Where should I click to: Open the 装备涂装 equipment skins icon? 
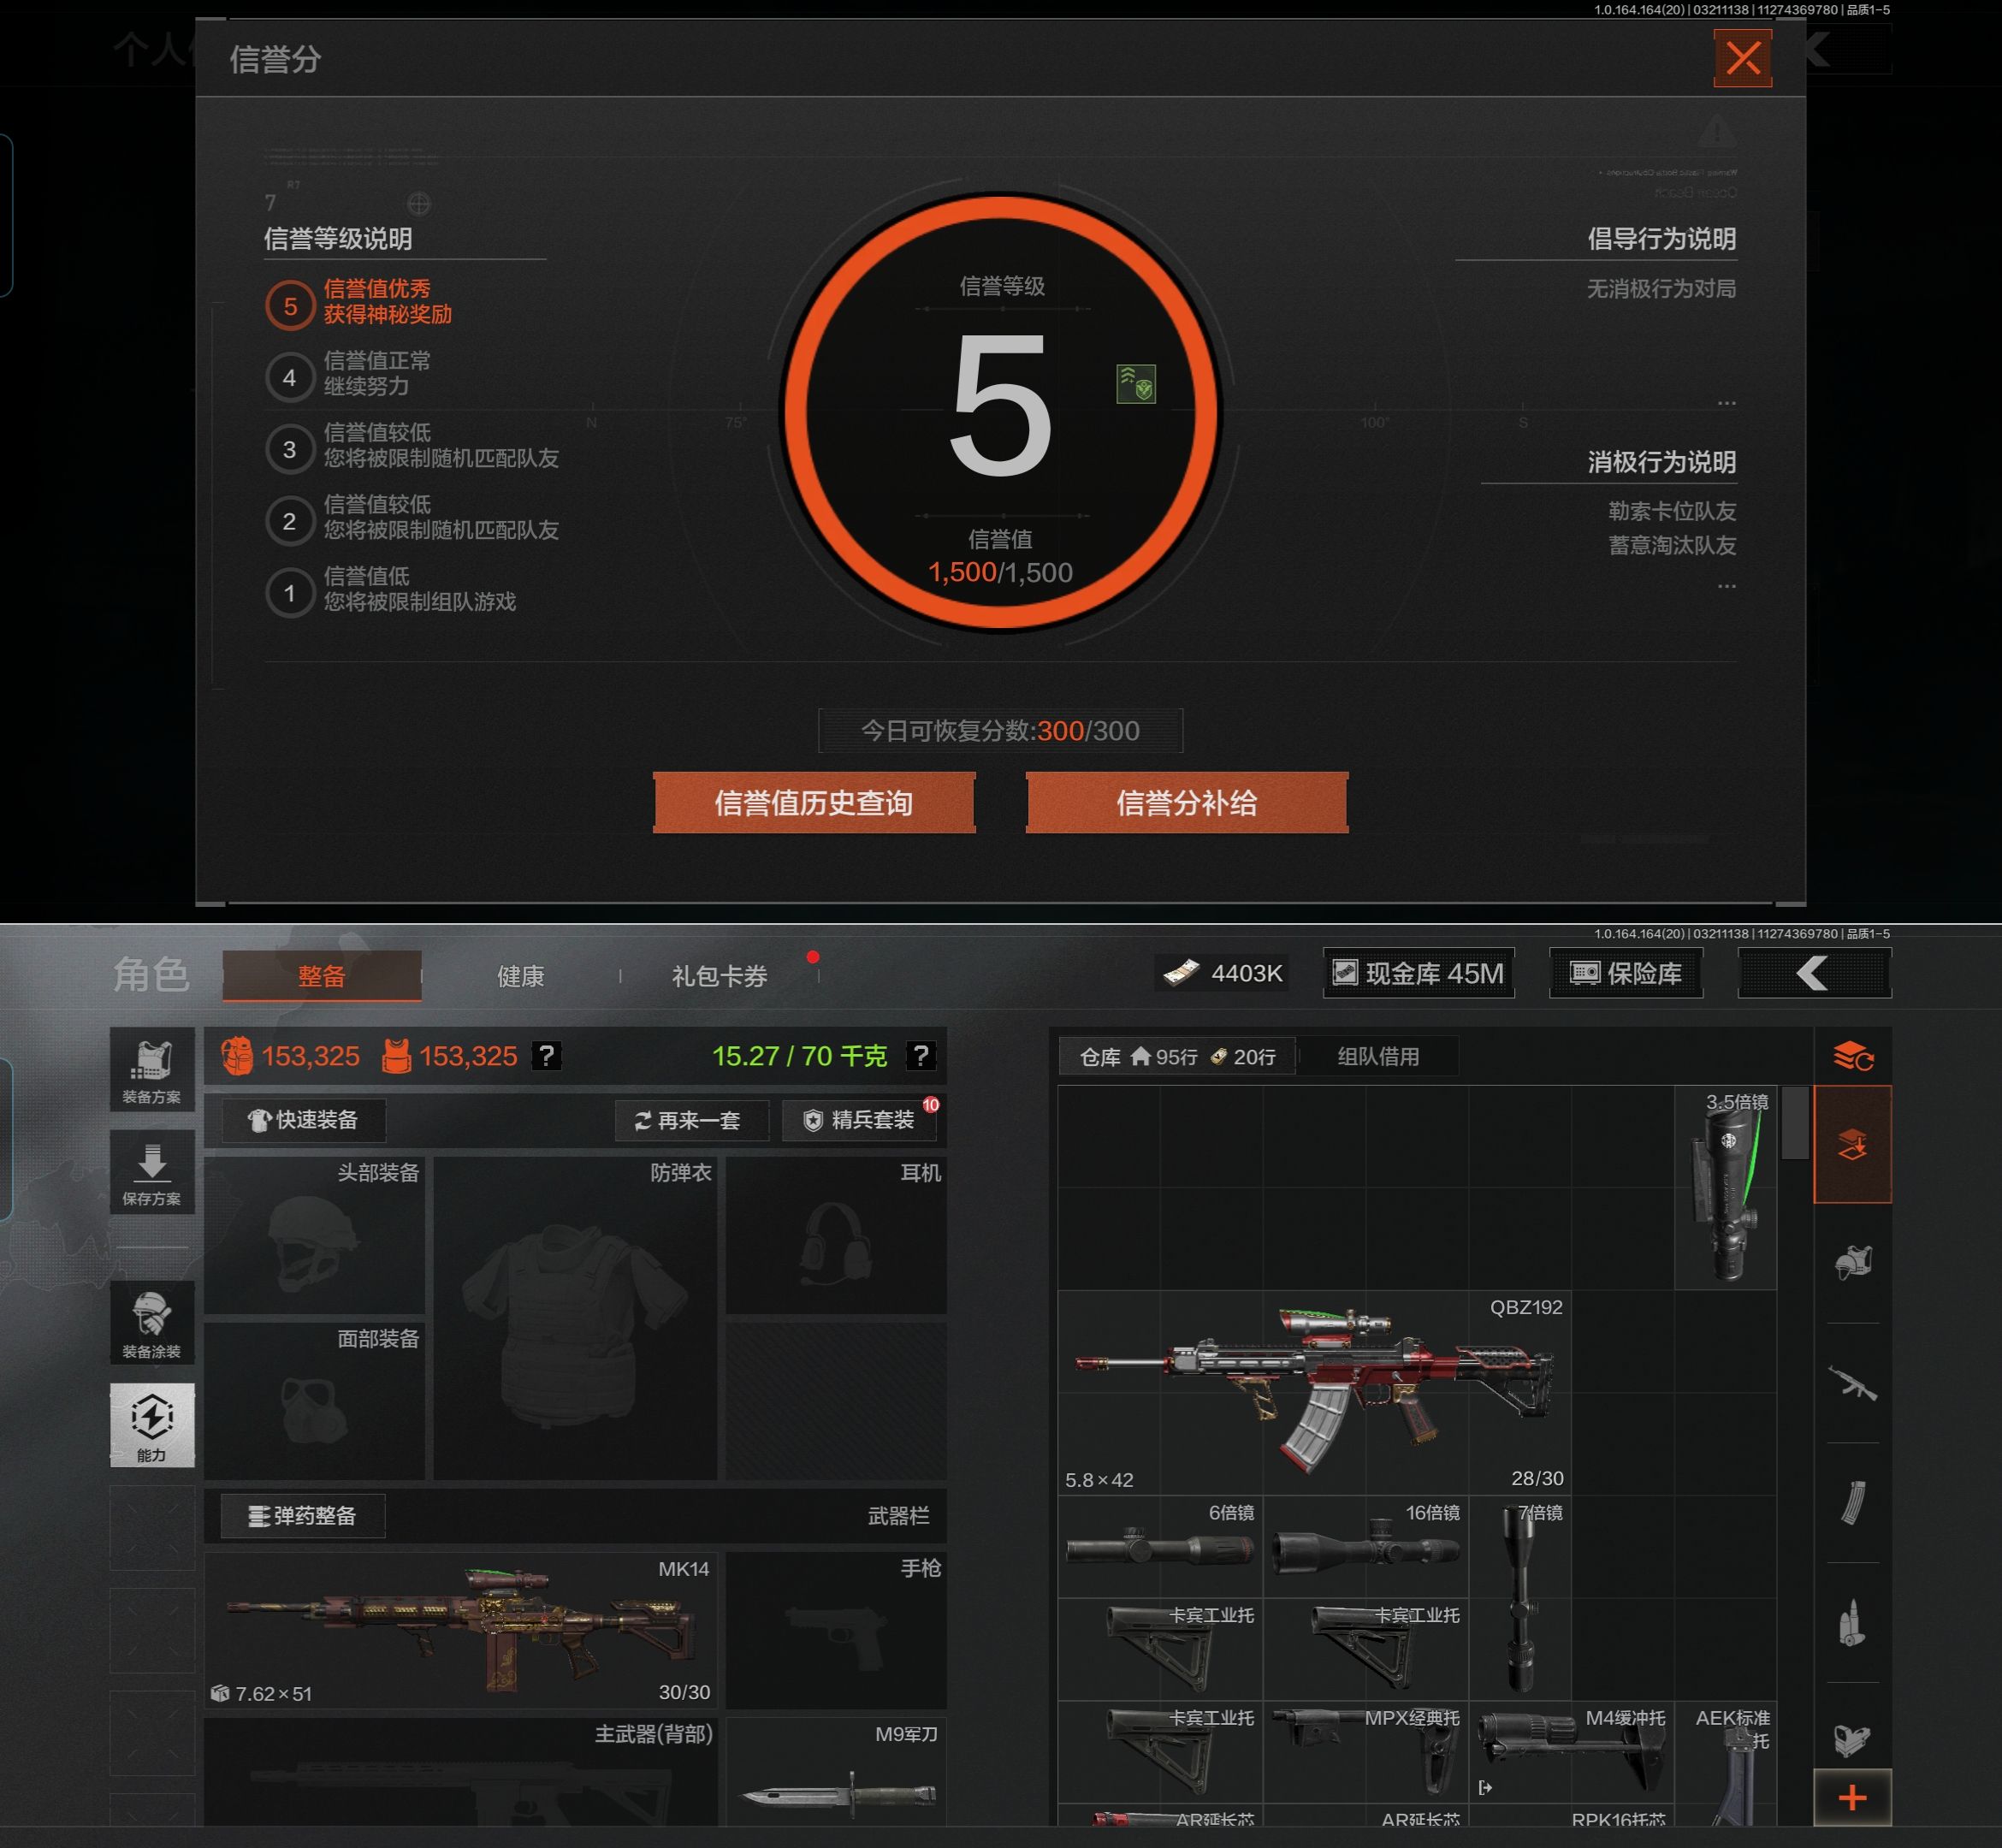(152, 1322)
